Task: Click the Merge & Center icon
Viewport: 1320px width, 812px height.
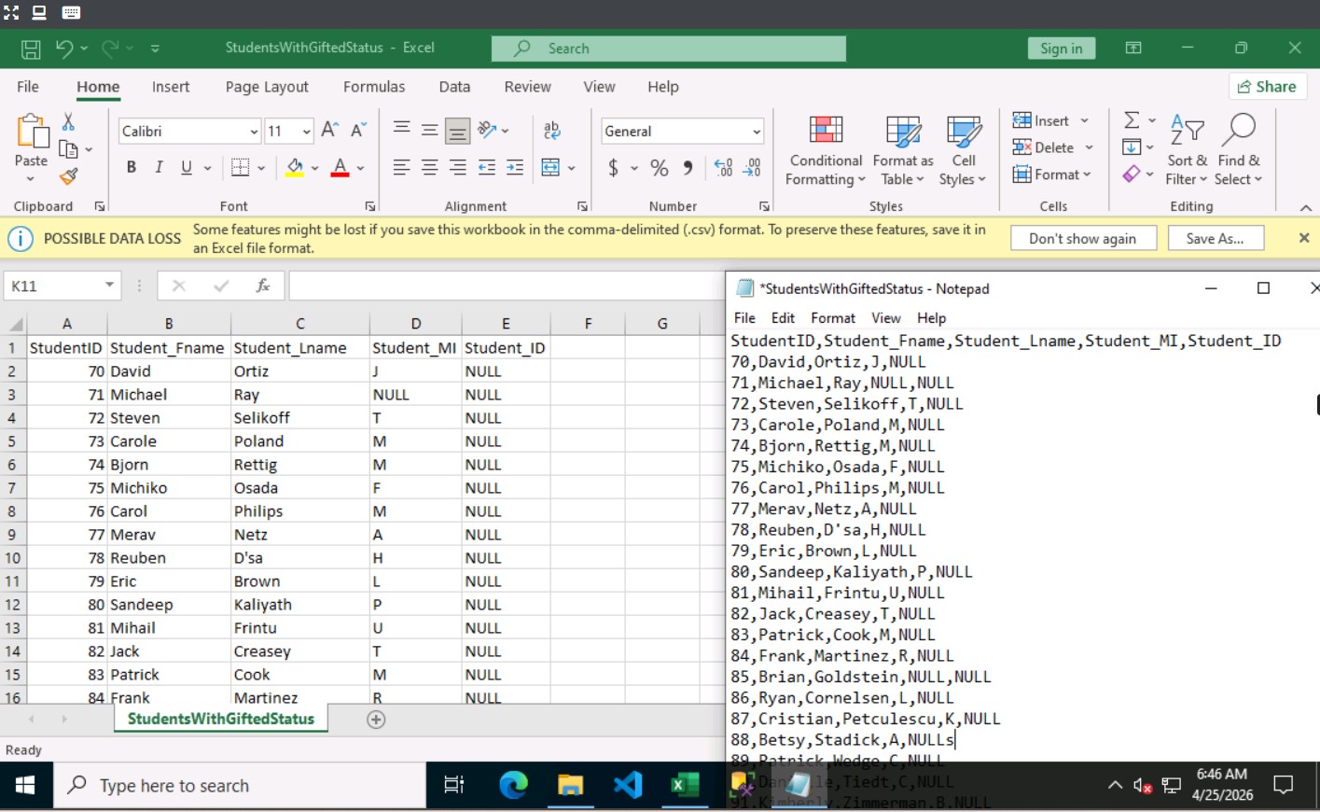Action: coord(549,166)
